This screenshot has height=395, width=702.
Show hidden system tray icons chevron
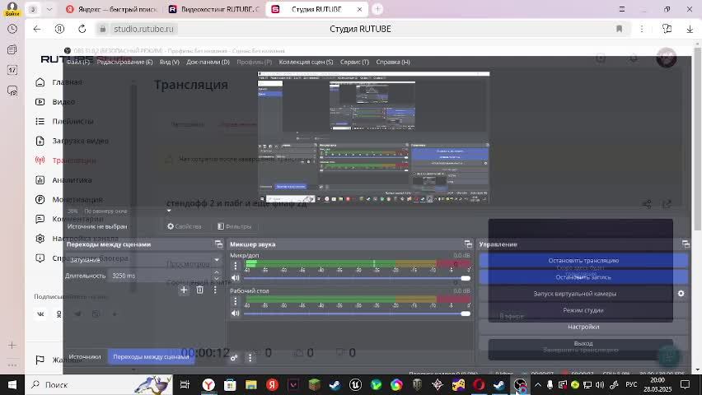538,384
